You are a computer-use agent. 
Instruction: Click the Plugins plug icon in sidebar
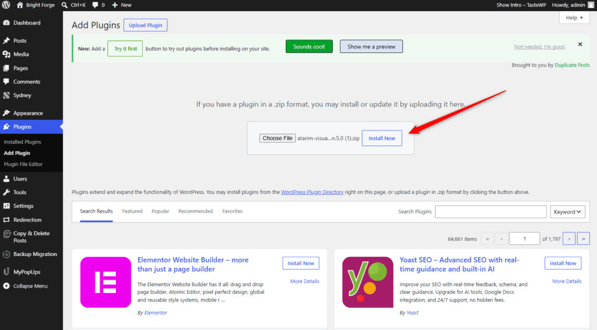pos(6,127)
